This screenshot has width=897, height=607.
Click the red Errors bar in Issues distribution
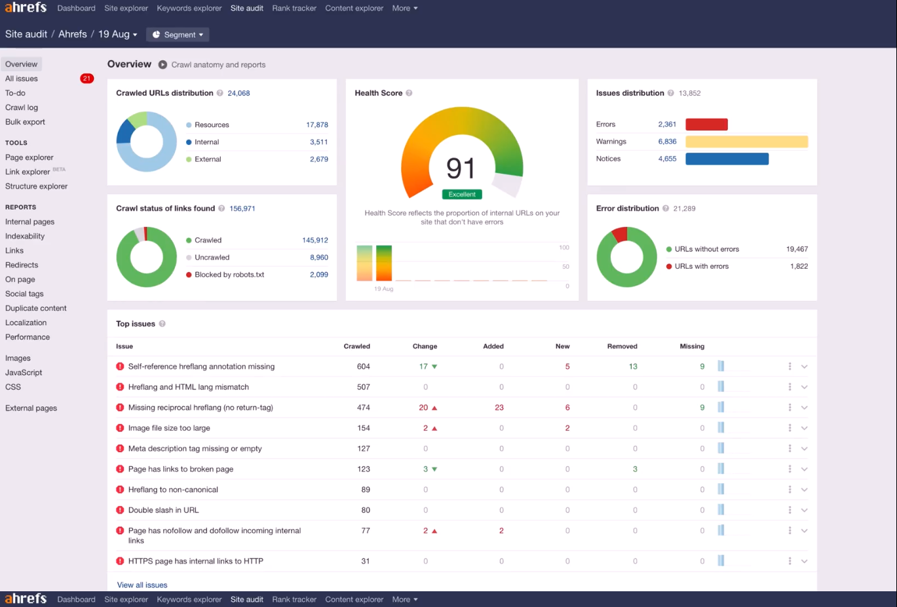tap(706, 125)
